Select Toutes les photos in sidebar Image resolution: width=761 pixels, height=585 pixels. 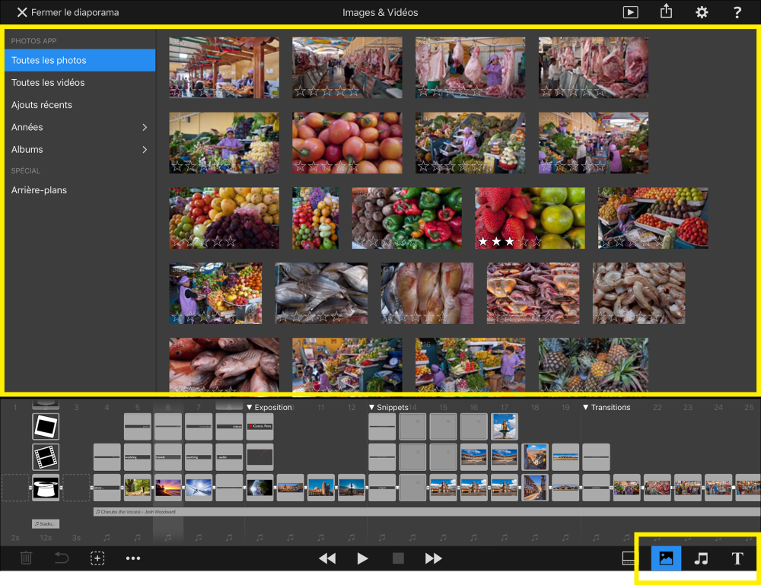80,60
